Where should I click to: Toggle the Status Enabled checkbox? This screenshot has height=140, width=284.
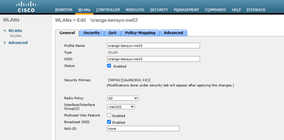(x=109, y=66)
